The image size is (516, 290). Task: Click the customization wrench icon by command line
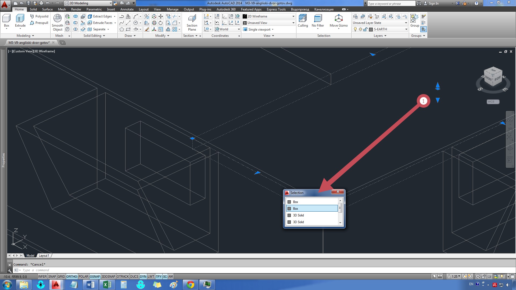[x=10, y=271]
